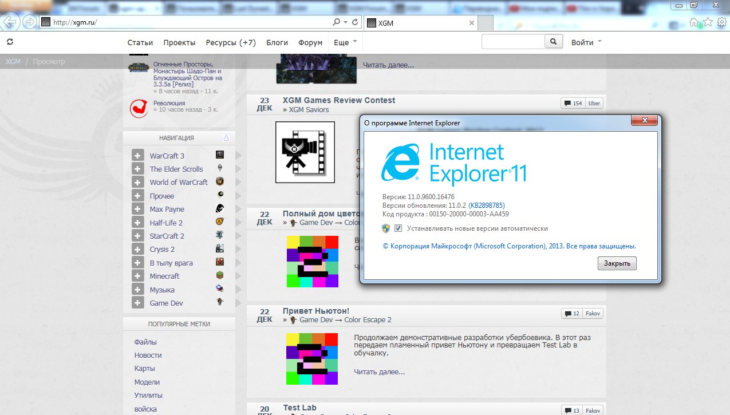Open the Блоги menu item

tap(277, 42)
